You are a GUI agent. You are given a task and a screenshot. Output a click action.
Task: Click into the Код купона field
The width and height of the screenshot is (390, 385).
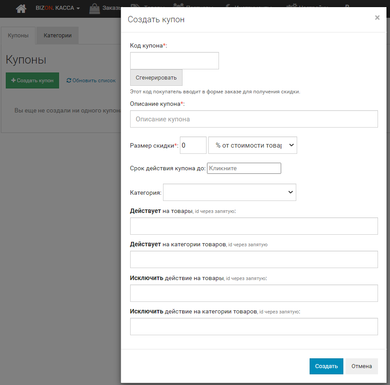tap(174, 61)
